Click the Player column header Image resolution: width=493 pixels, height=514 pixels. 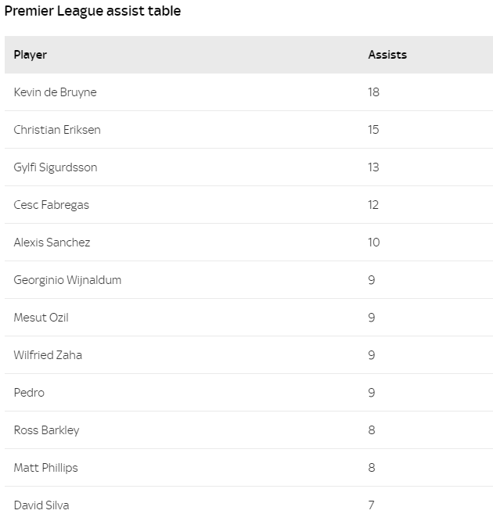click(31, 55)
